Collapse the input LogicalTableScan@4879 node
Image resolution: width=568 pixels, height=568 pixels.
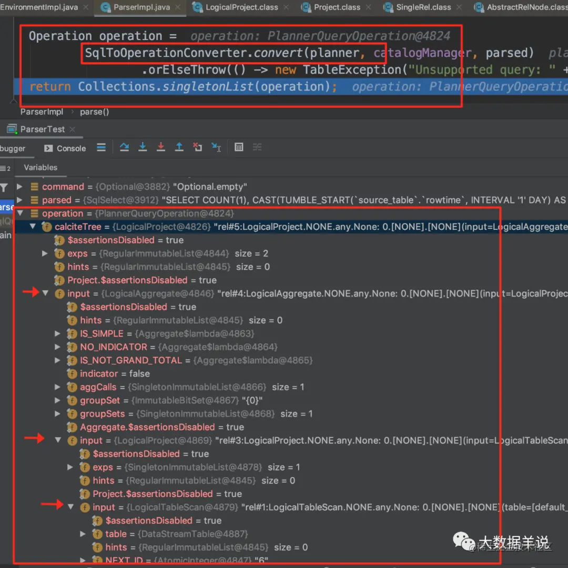pyautogui.click(x=71, y=507)
